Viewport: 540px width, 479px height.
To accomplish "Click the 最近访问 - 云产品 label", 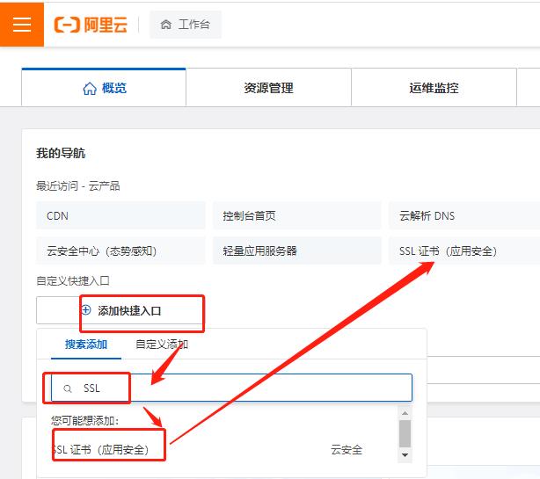I will tap(77, 185).
